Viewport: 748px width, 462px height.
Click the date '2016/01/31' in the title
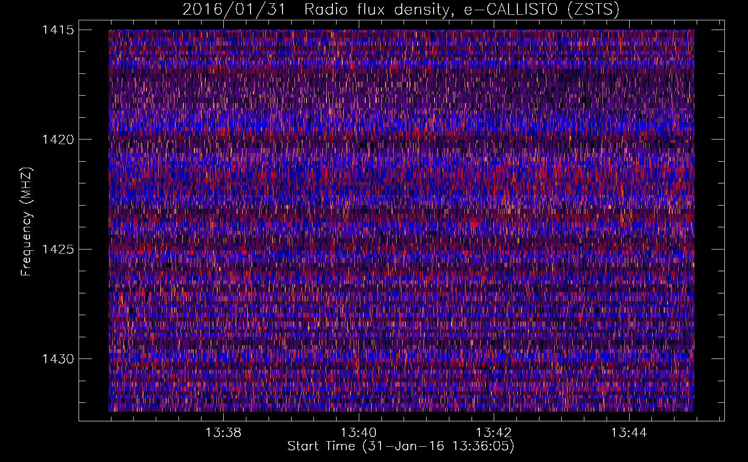pos(234,9)
